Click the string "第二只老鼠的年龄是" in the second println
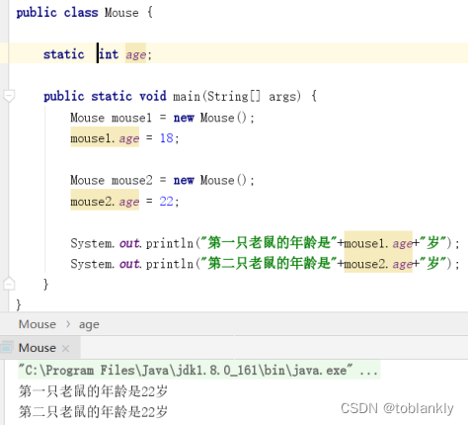The width and height of the screenshot is (469, 425). 270,264
